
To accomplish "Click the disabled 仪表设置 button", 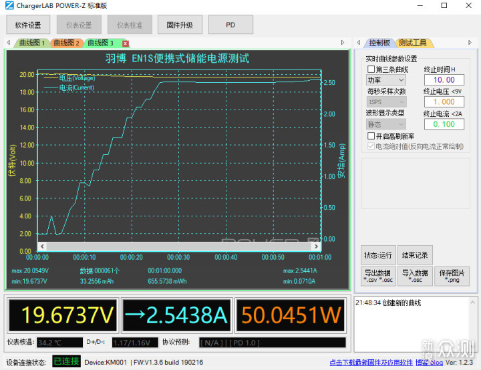I will point(79,25).
